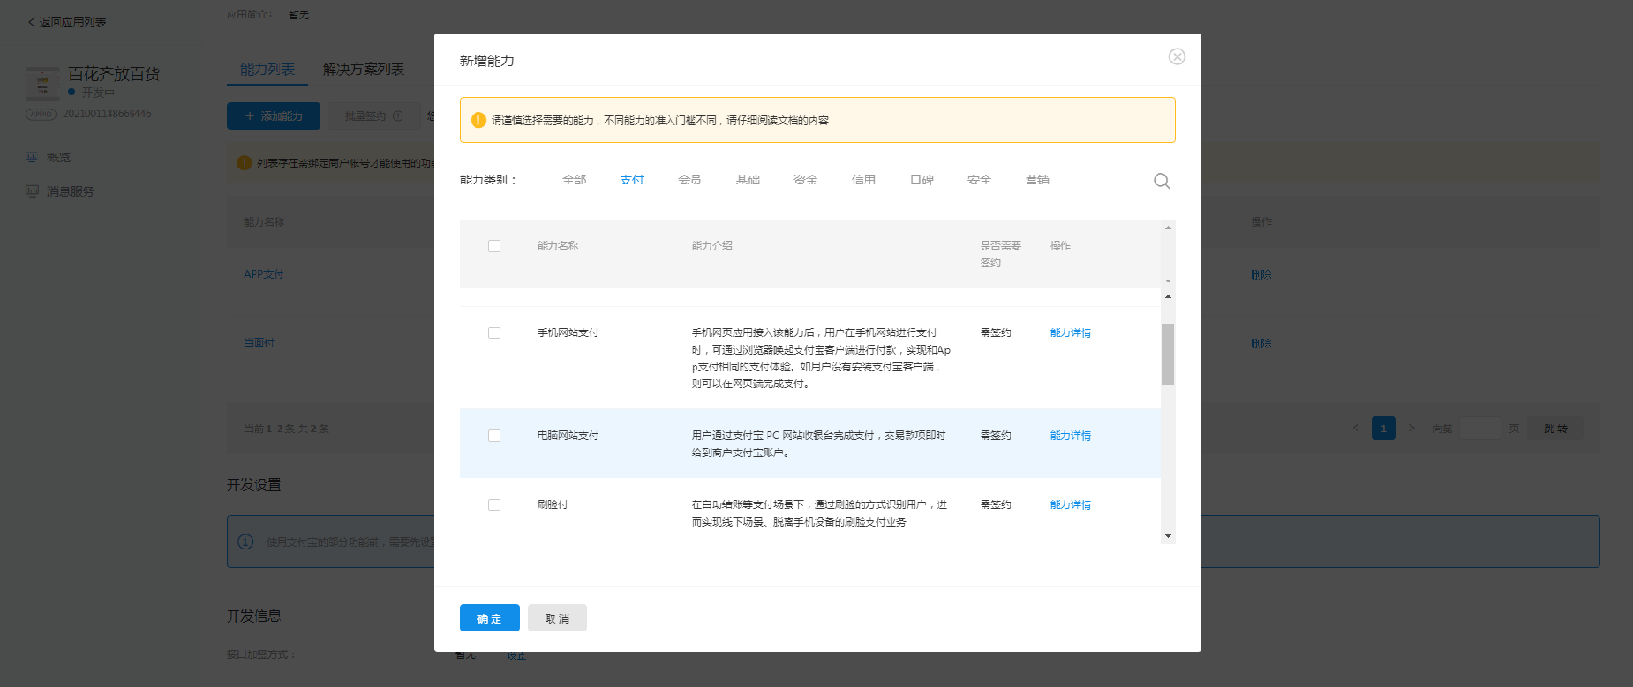This screenshot has width=1633, height=687.
Task: Open 能力详情 for 刷脸付
Action: (1070, 505)
